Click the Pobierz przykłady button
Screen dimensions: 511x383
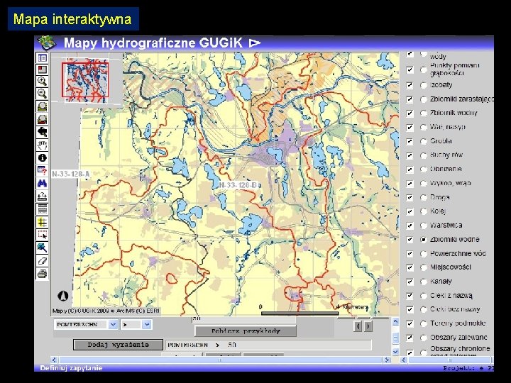pyautogui.click(x=246, y=331)
